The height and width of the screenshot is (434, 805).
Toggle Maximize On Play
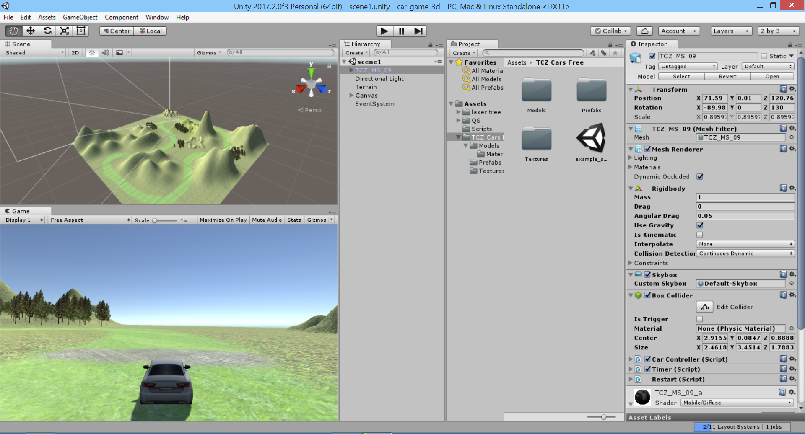click(x=223, y=220)
